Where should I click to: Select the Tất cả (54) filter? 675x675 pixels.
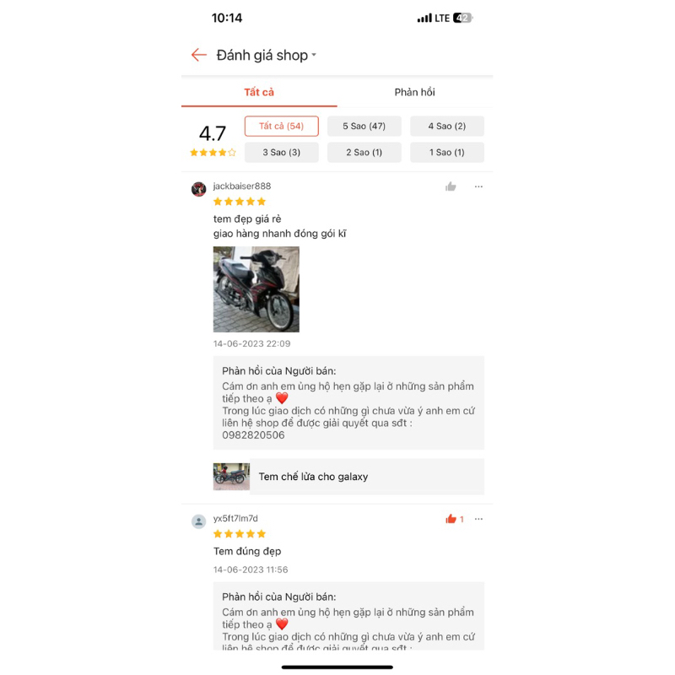[x=282, y=126]
